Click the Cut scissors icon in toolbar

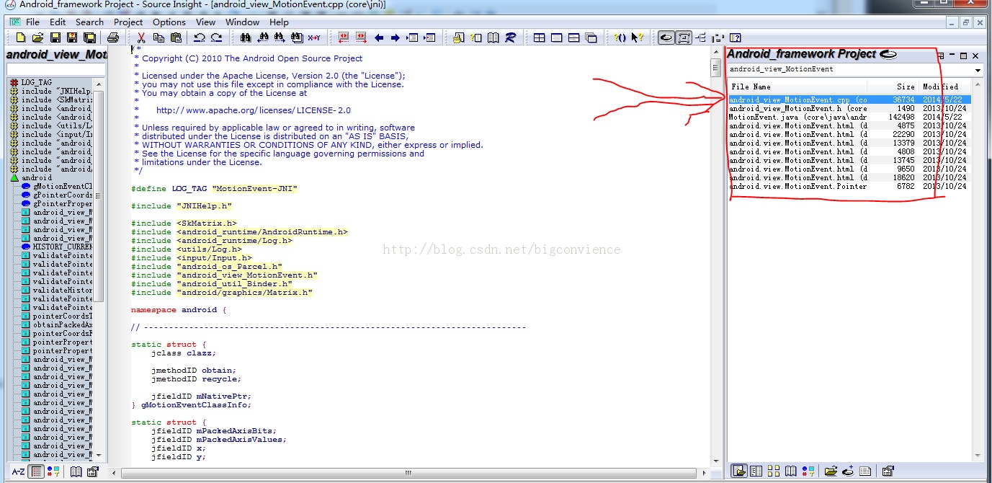[x=141, y=37]
